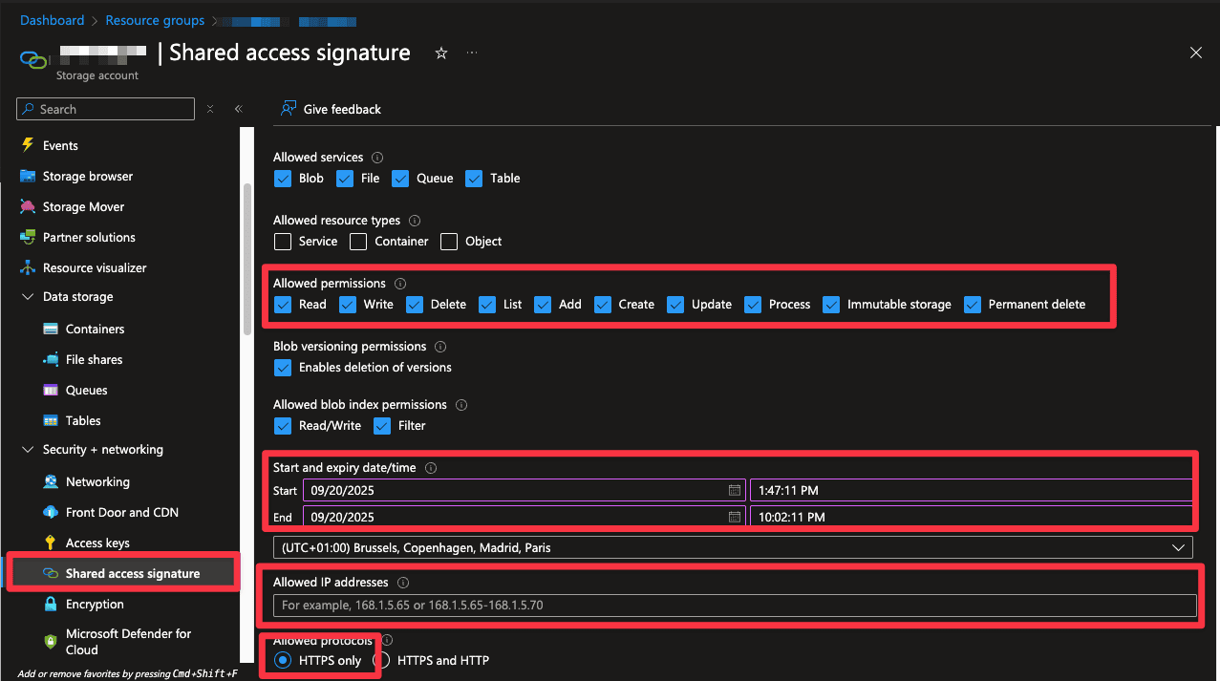Open the ellipsis more options menu
Screen dimensions: 1220x681
click(x=472, y=53)
